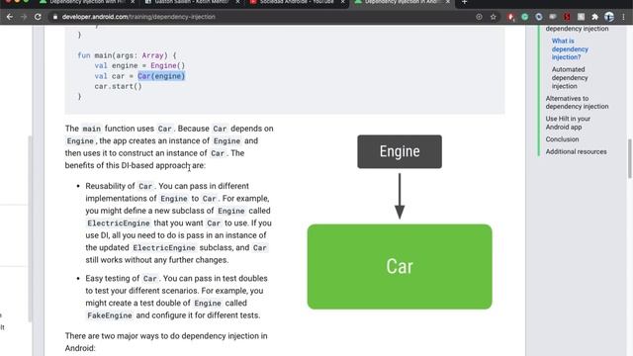Image resolution: width=633 pixels, height=356 pixels.
Task: Open the Chrome profile avatar
Action: pyautogui.click(x=609, y=17)
